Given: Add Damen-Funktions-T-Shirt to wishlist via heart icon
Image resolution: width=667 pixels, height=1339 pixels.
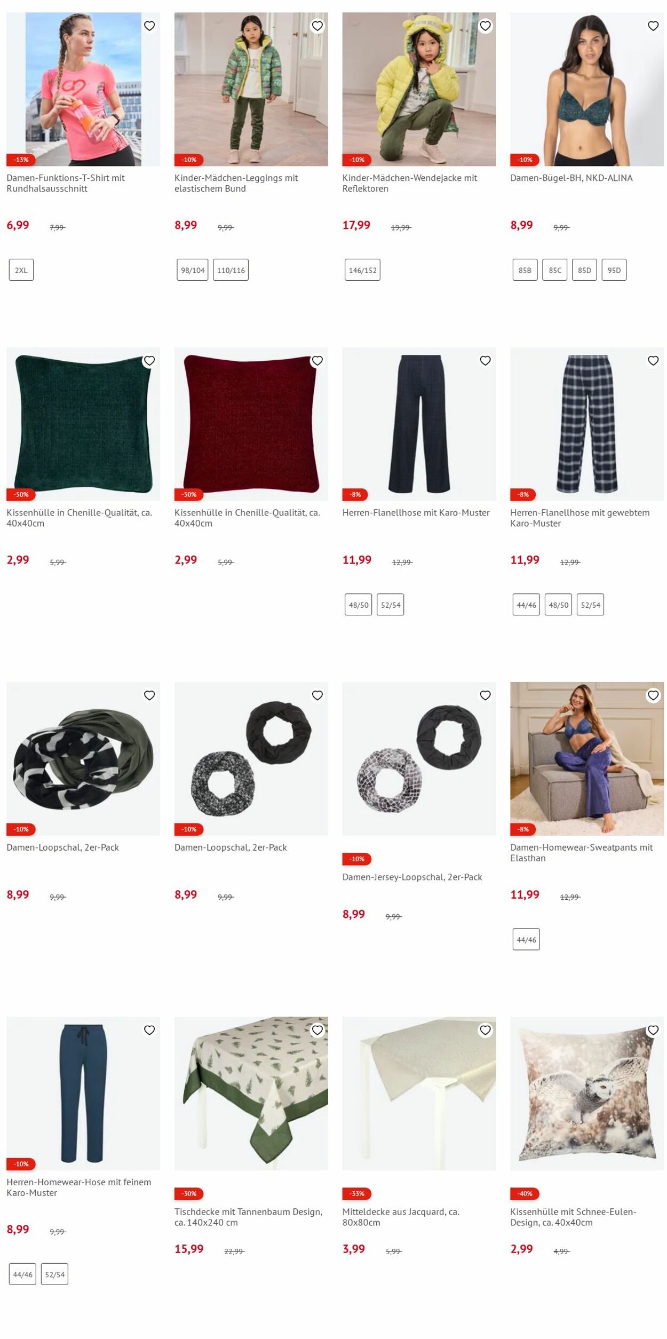Looking at the screenshot, I should tap(149, 26).
